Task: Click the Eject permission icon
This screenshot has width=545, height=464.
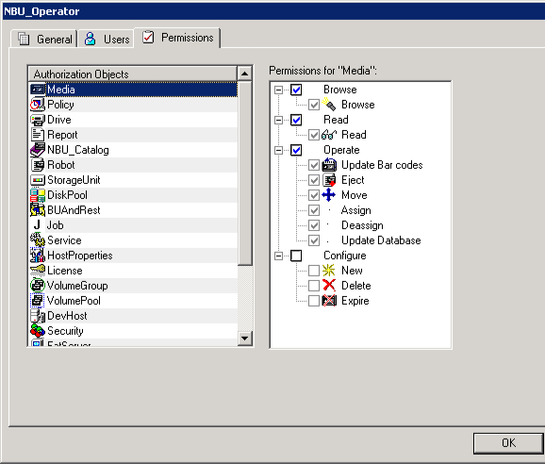Action: (x=329, y=180)
